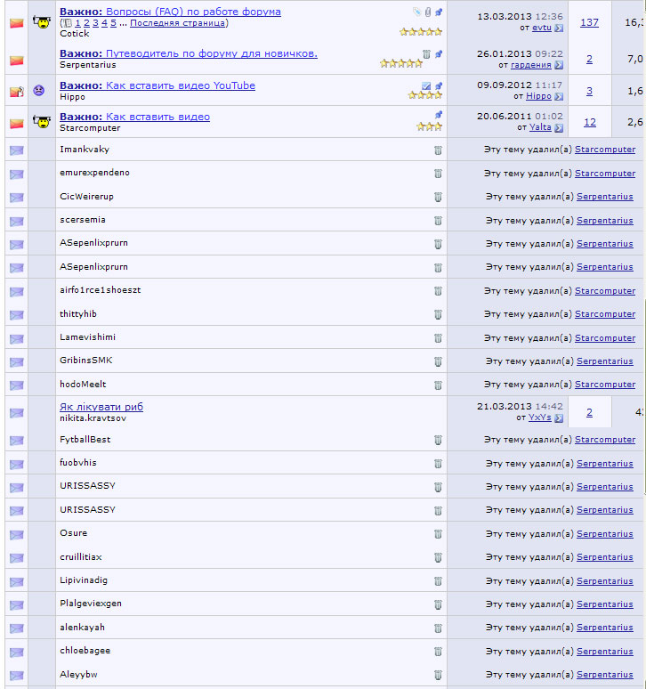Open the "Як лікувати риб" topic
Image resolution: width=646 pixels, height=689 pixels.
(101, 407)
